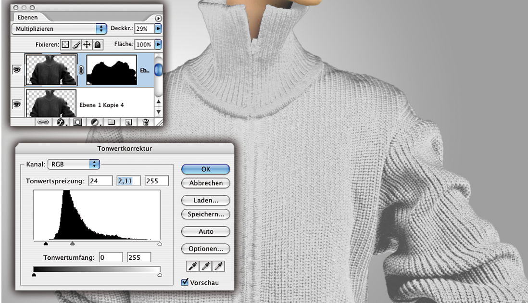This screenshot has width=528, height=303.
Task: Select the black point eyedropper
Action: coord(192,266)
